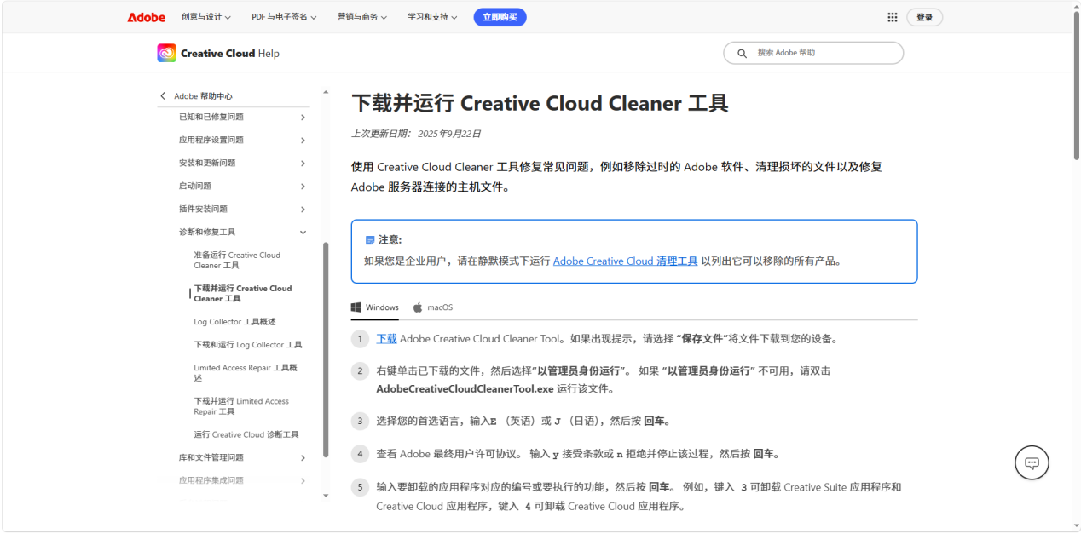Viewport: 1081px width, 534px height.
Task: Expand the 安装和更新问题 chevron
Action: 303,163
